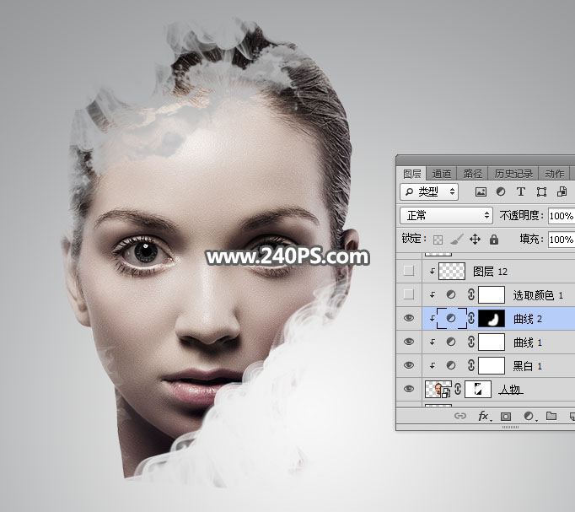Lock layer position with move icon
575x512 pixels.
pos(475,240)
